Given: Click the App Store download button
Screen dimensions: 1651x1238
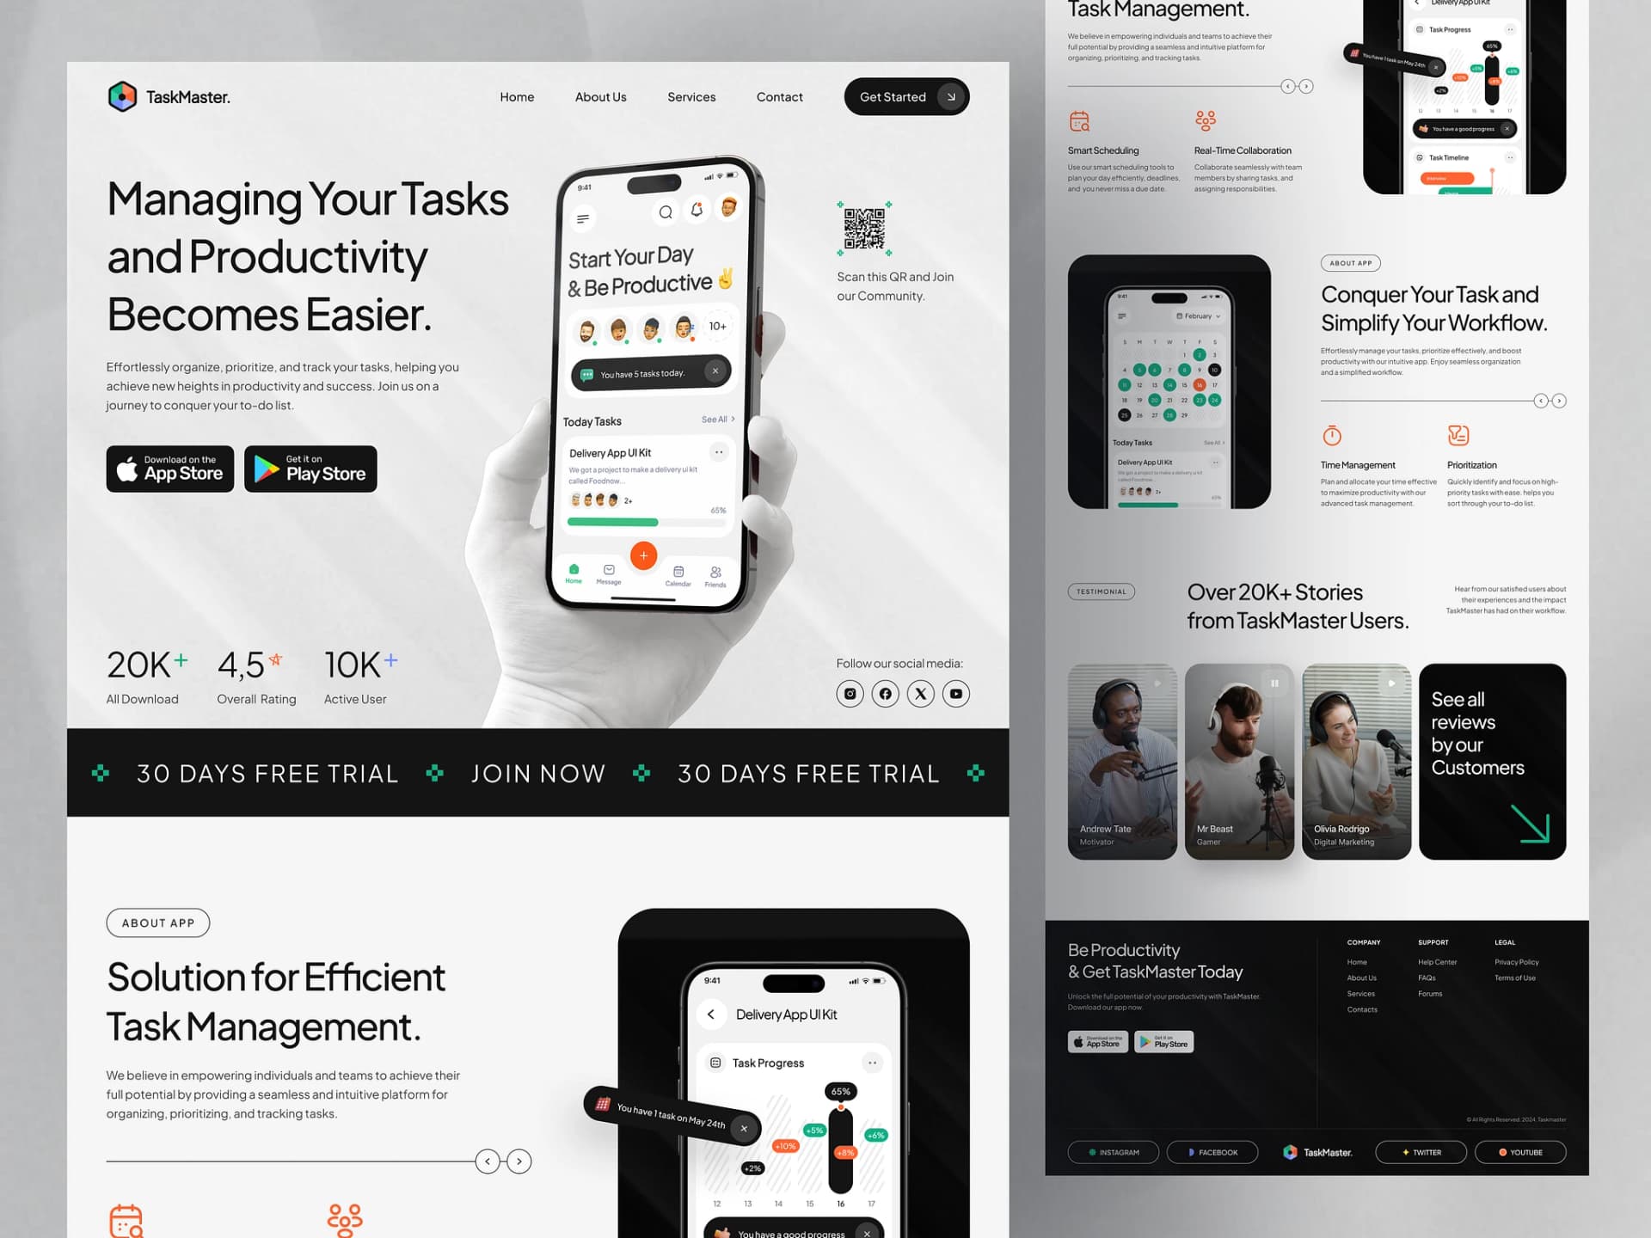Looking at the screenshot, I should coord(172,469).
